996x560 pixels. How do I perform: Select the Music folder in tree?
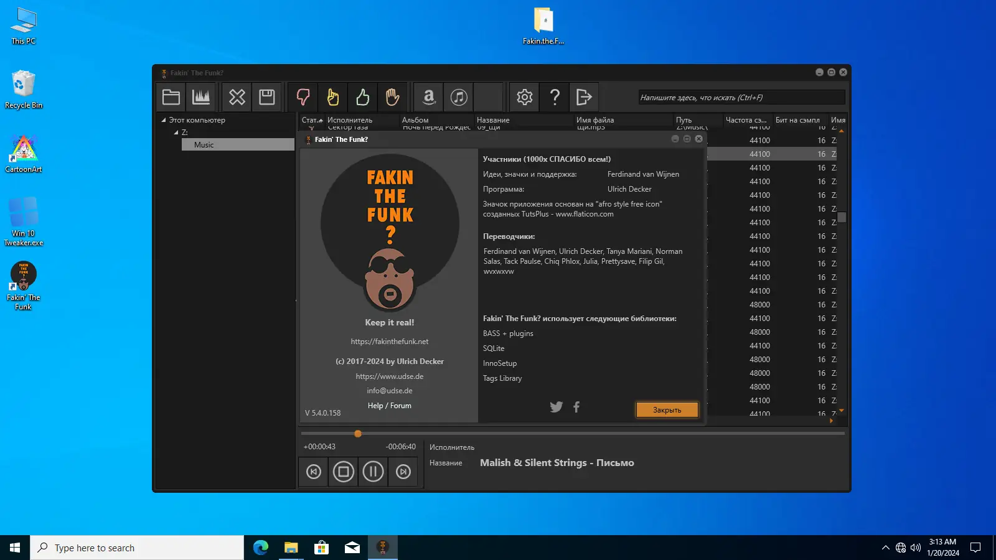(204, 145)
